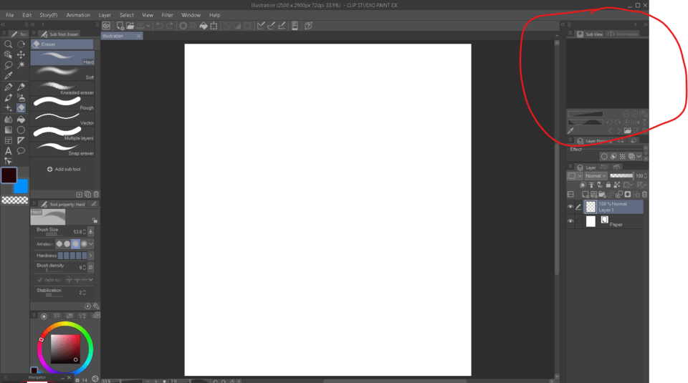Viewport: 688px width, 383px height.
Task: Toggle Border effect circle in Layer Property
Action: point(604,157)
